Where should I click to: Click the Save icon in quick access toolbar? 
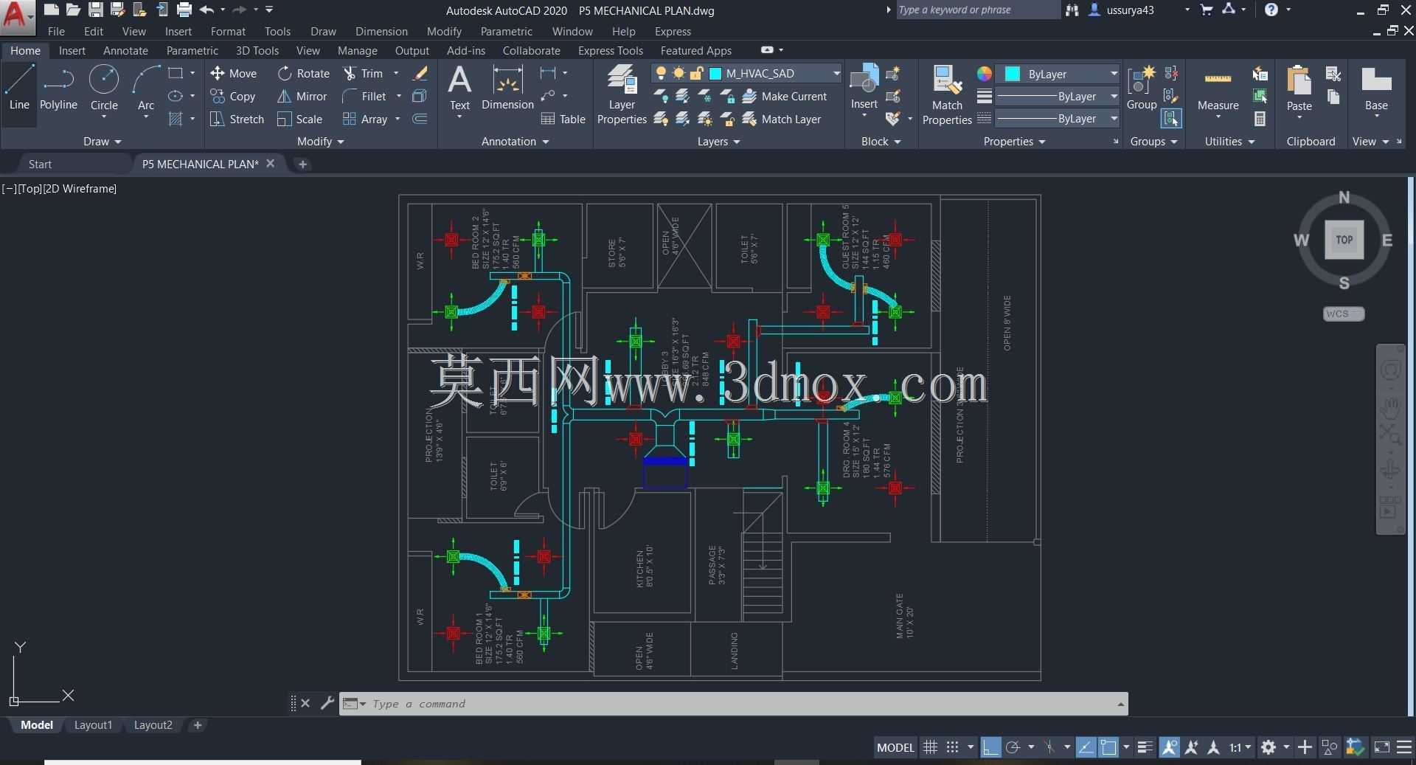pyautogui.click(x=96, y=10)
